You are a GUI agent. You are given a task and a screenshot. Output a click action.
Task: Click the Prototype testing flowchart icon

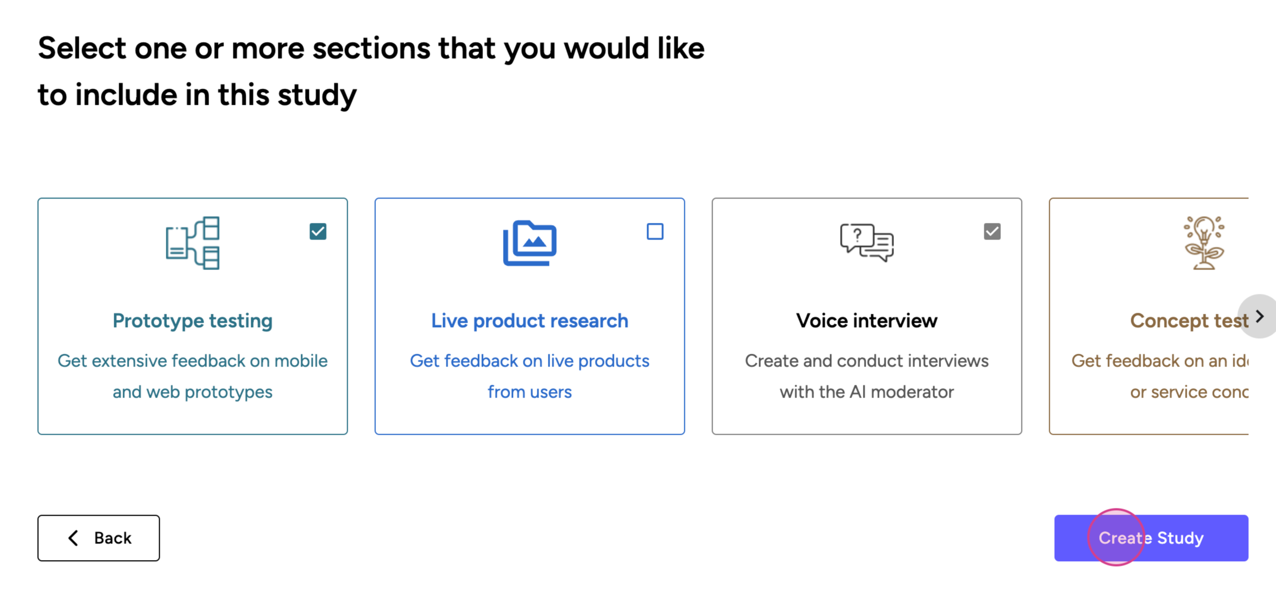[x=192, y=243]
